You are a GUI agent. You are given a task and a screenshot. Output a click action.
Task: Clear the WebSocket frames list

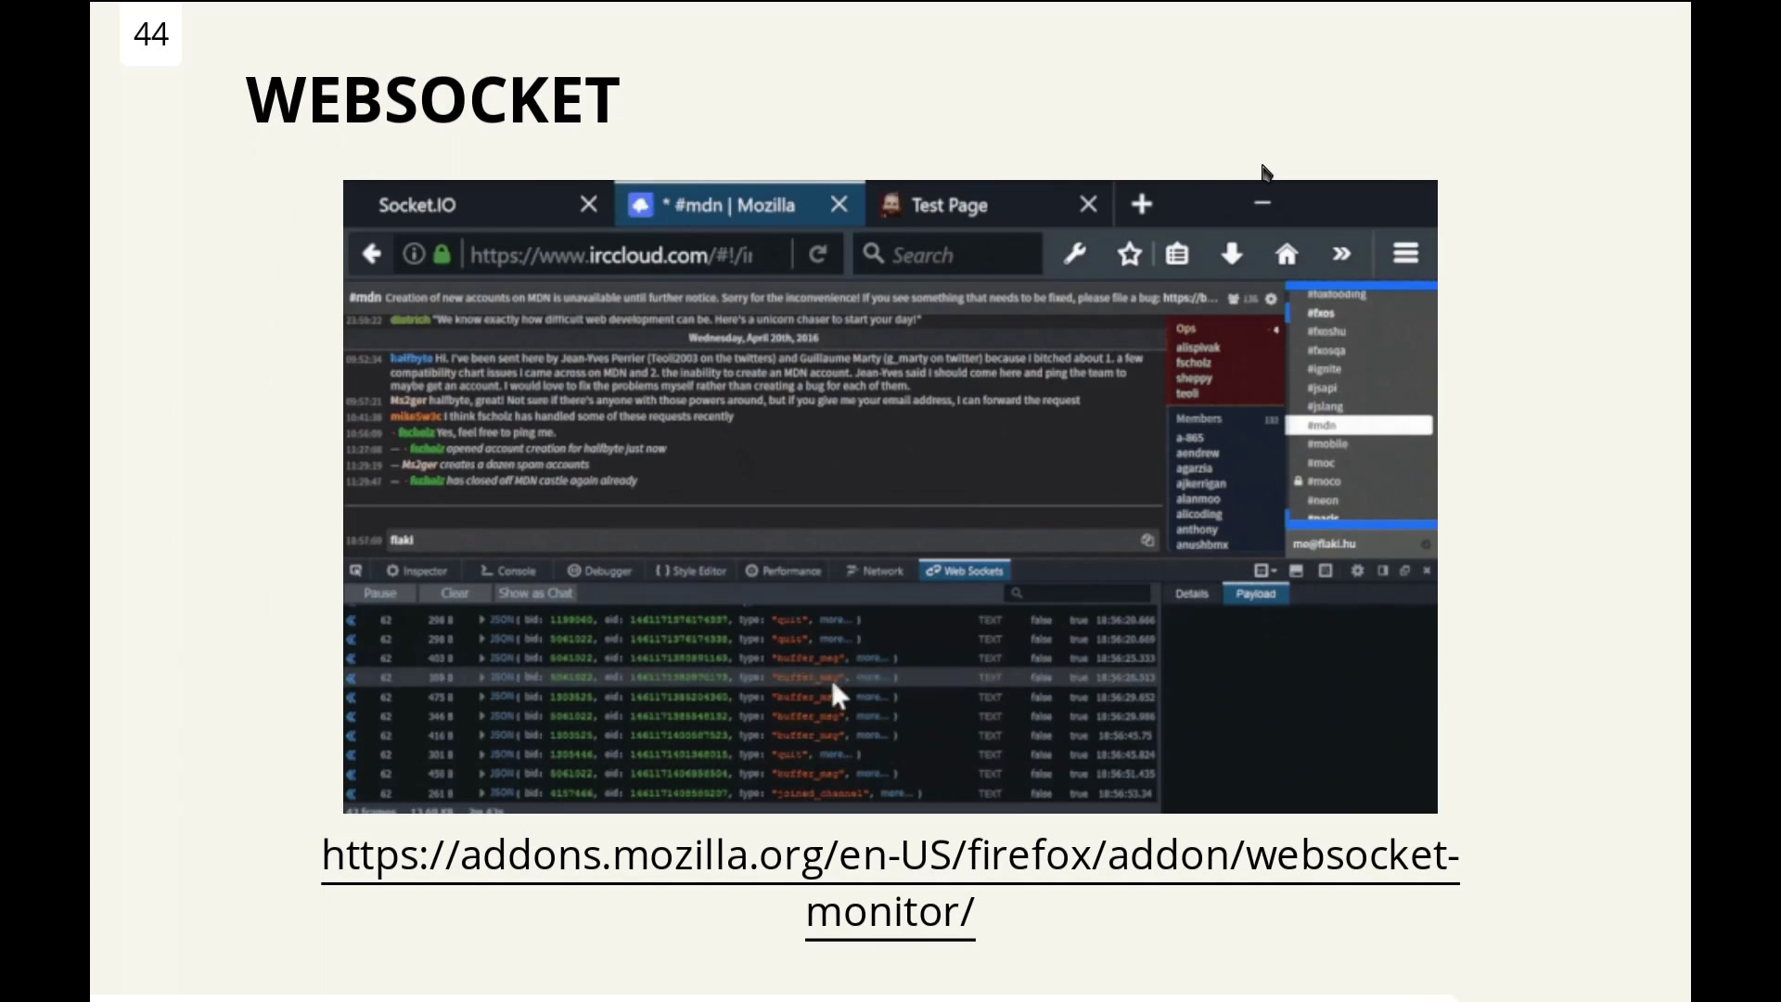tap(455, 594)
